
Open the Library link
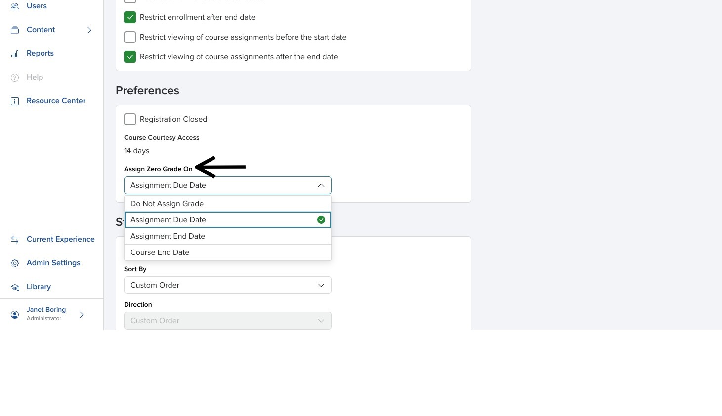(39, 287)
